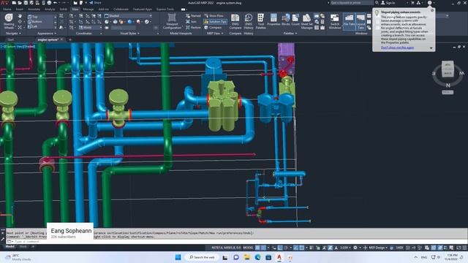Viewport: 468px width, 263px height.
Task: Open Tool Palettes
Action: 260,21
